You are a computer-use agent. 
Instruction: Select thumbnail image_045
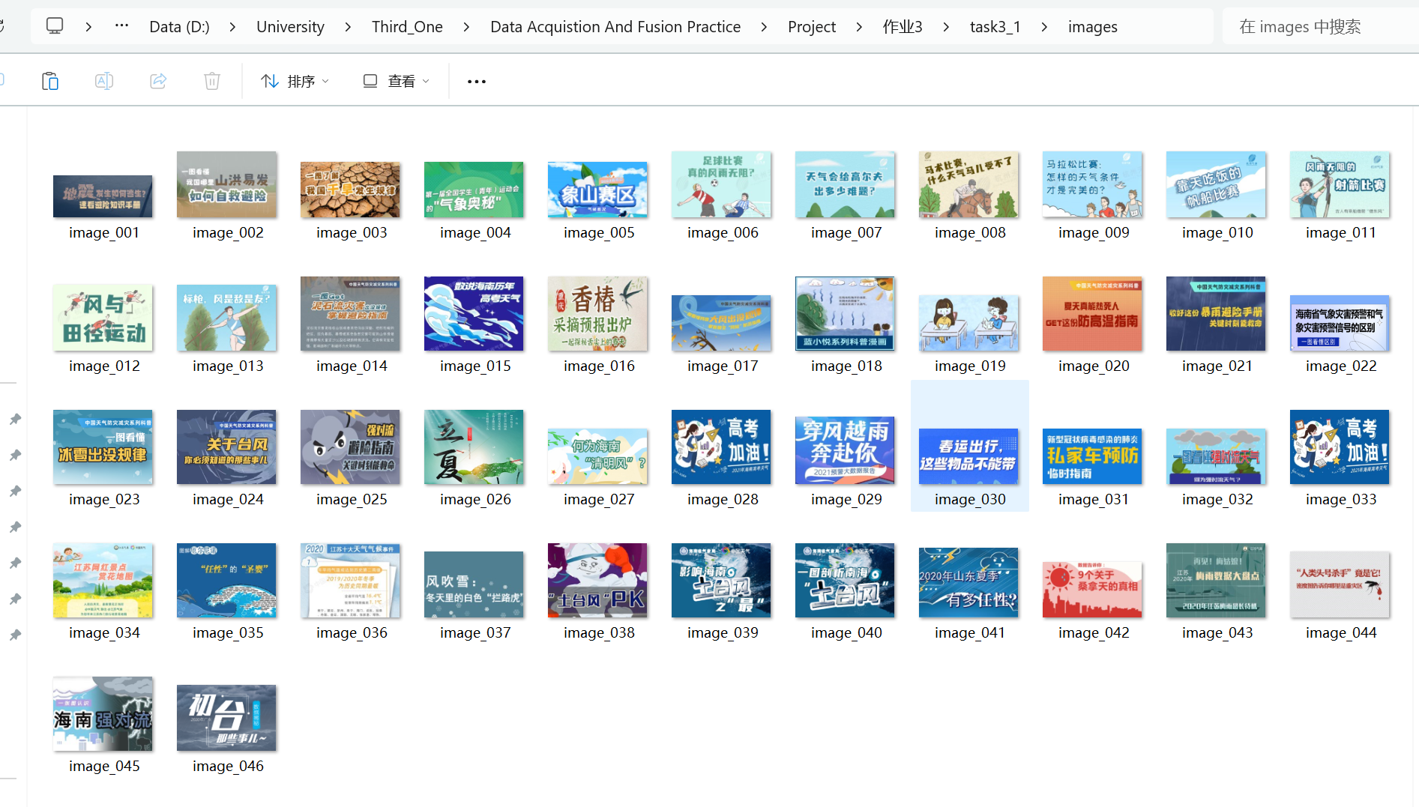point(103,713)
